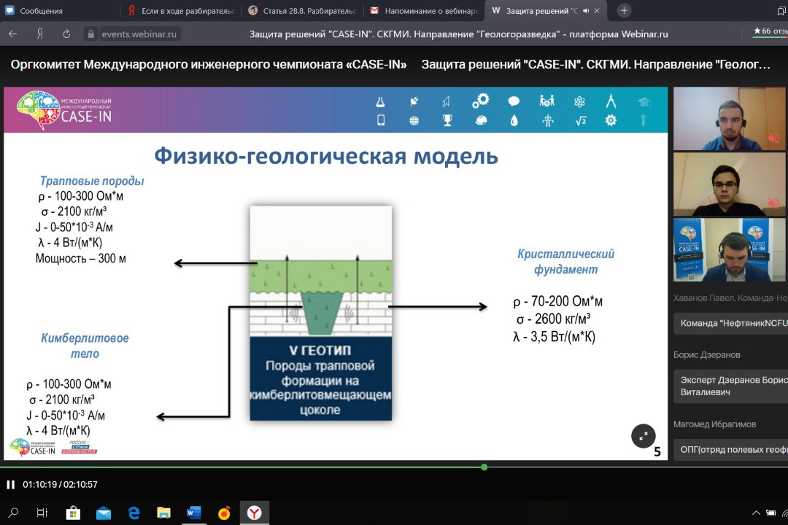This screenshot has height=525, width=788.
Task: Click the padlock site security icon
Action: tap(90, 34)
